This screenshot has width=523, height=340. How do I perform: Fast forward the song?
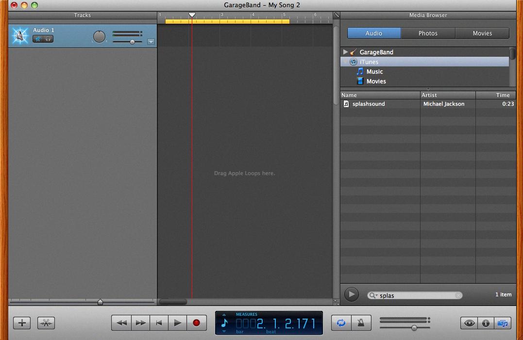(x=140, y=323)
